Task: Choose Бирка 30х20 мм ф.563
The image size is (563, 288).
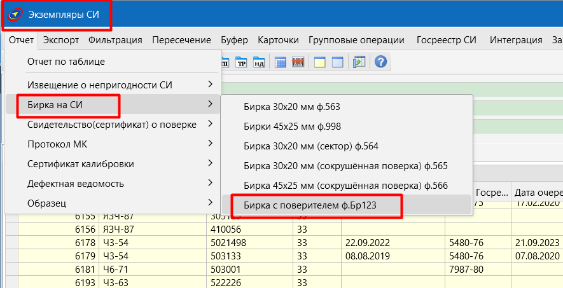Action: [x=347, y=107]
